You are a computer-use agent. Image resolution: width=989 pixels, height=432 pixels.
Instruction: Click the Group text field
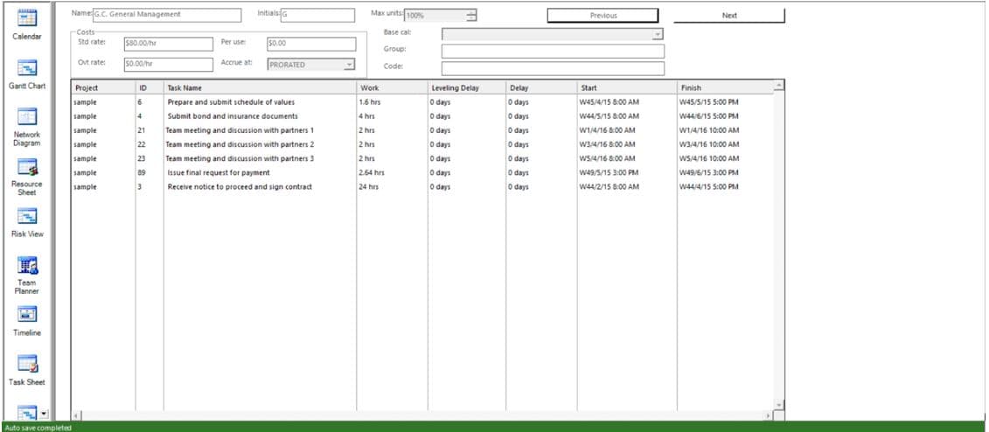553,51
